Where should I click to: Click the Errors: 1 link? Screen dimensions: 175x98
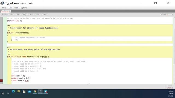(x=170, y=88)
